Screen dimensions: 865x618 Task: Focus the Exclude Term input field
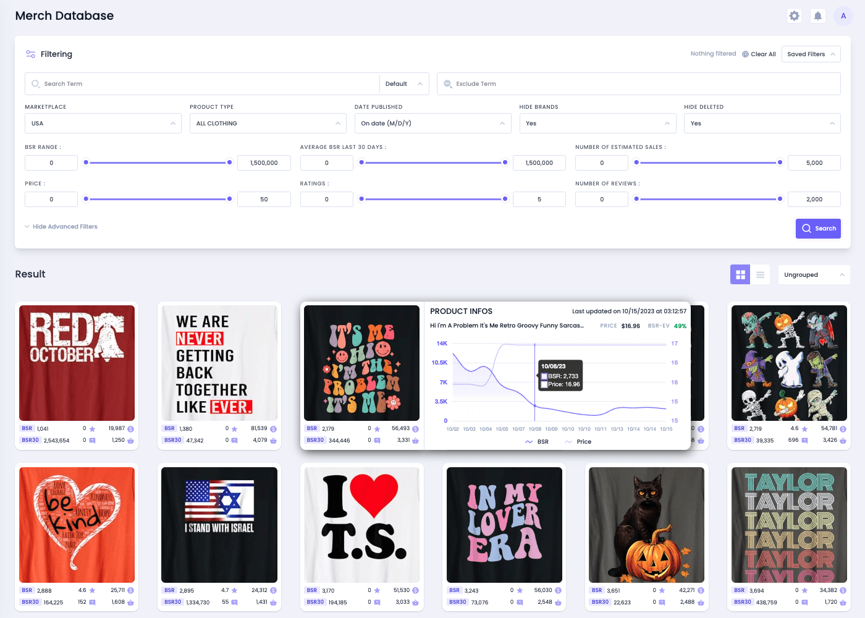[x=639, y=84]
